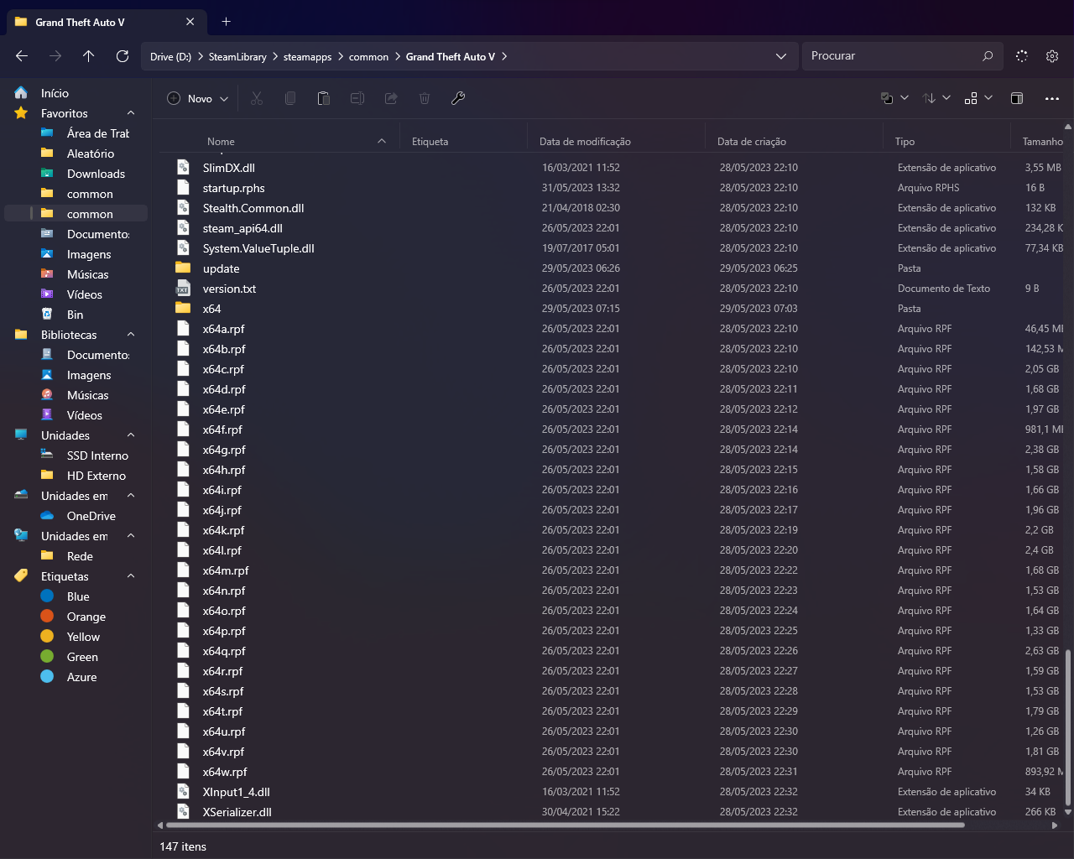
Task: Open the sort order dropdown
Action: click(x=936, y=98)
